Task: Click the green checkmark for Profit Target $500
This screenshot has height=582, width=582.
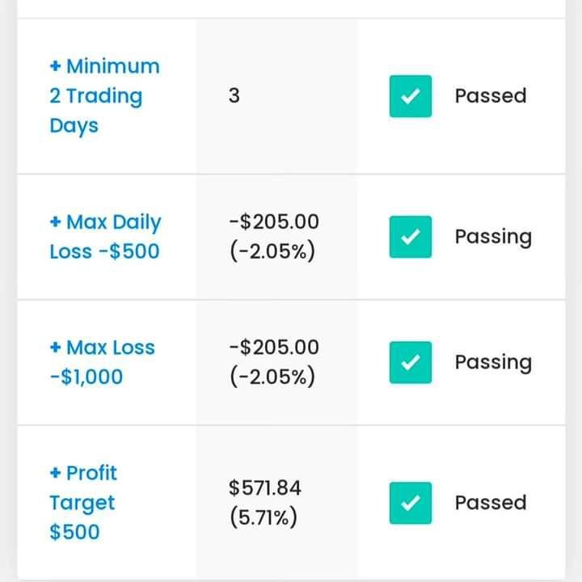Action: click(411, 503)
